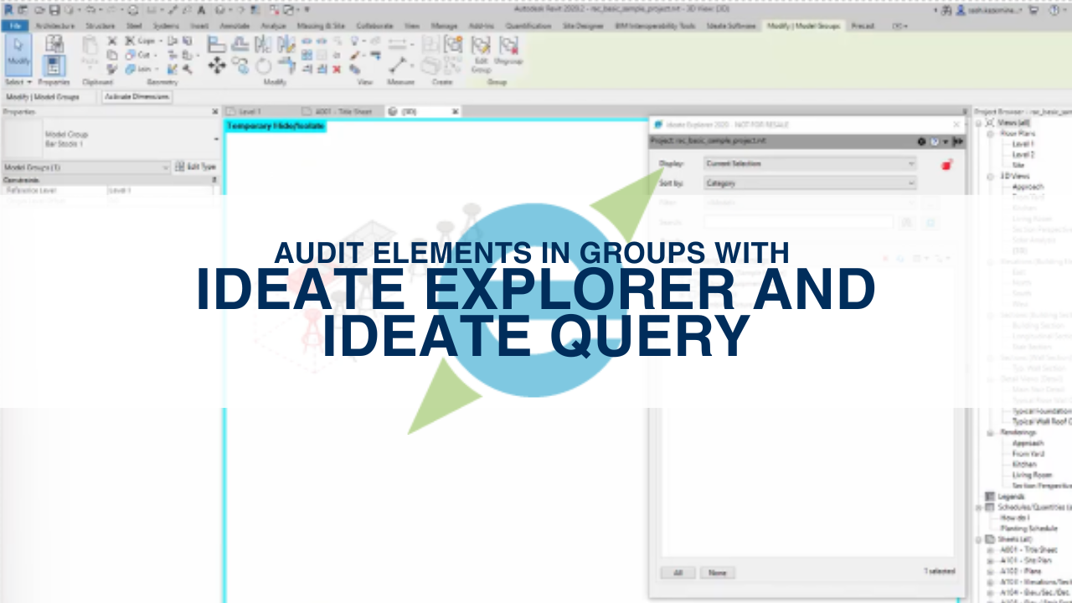Open the Architecture ribbon tab
The width and height of the screenshot is (1072, 603).
tap(54, 26)
